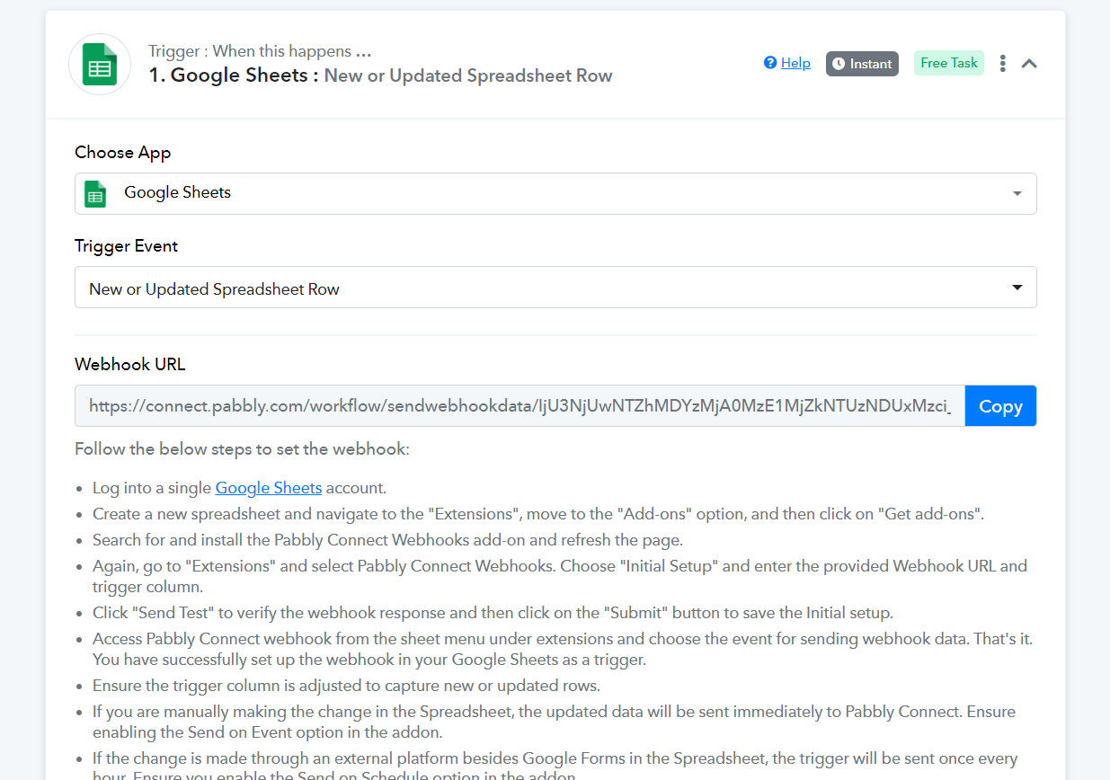Click the Google Sheets logo in trigger header
Viewport: 1110px width, 780px height.
[100, 65]
